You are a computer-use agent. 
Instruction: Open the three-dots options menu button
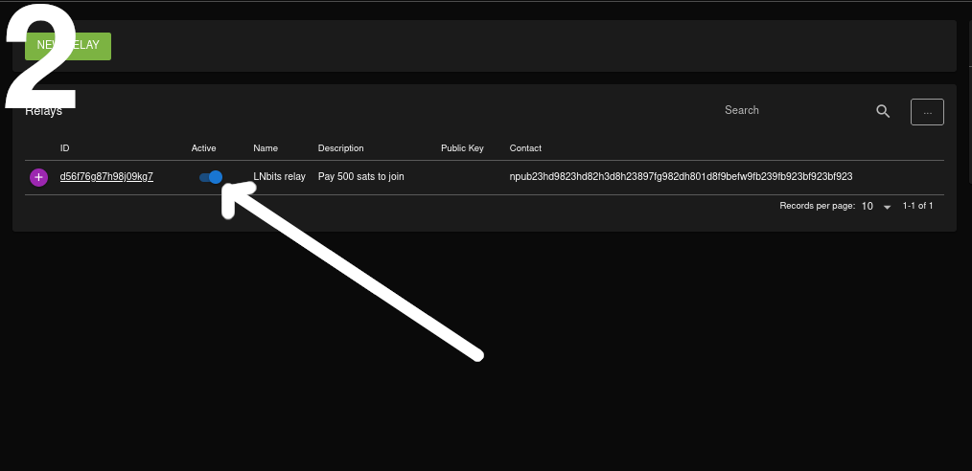927,112
